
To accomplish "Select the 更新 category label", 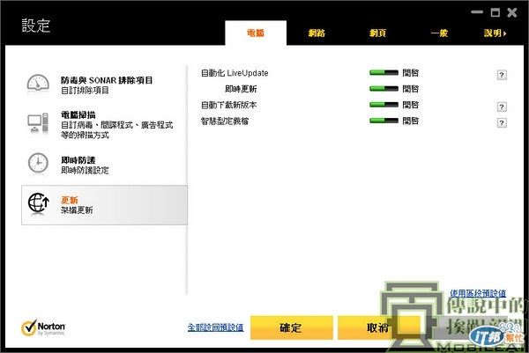I will (70, 200).
